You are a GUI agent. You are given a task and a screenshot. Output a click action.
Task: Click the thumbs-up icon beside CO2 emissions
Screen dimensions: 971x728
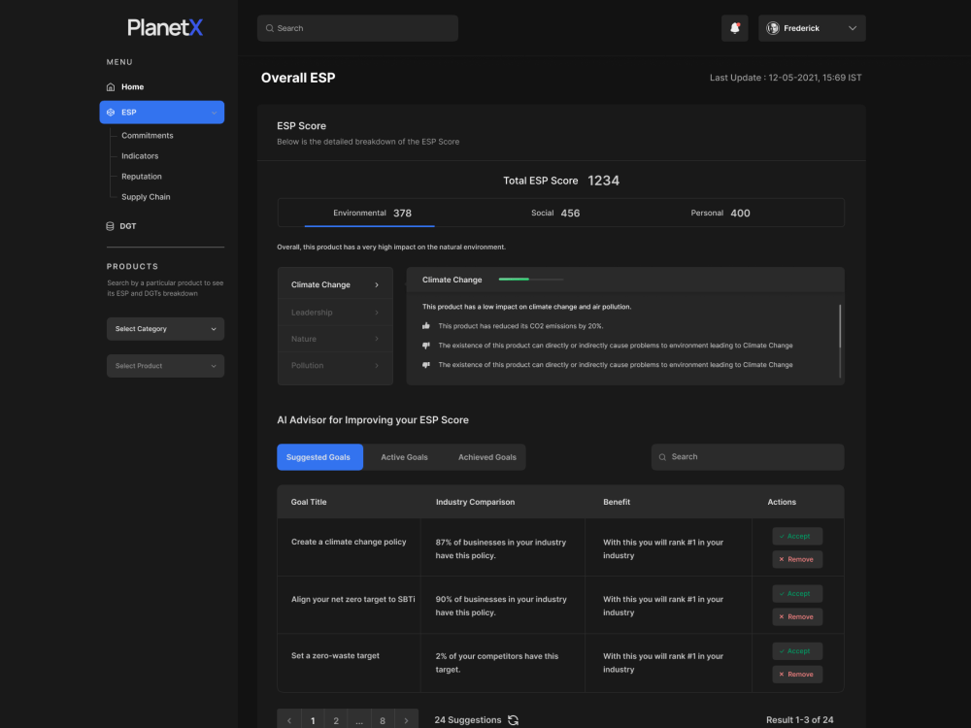click(x=426, y=325)
